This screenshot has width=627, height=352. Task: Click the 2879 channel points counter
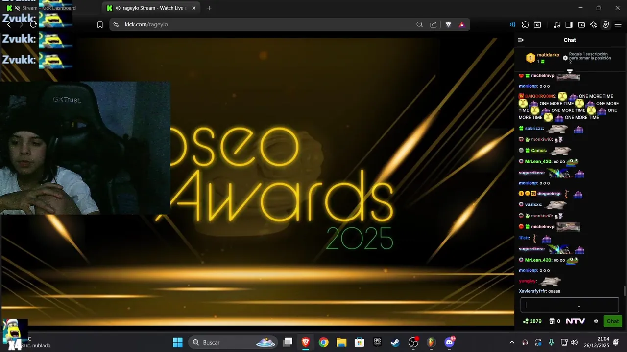[532, 321]
